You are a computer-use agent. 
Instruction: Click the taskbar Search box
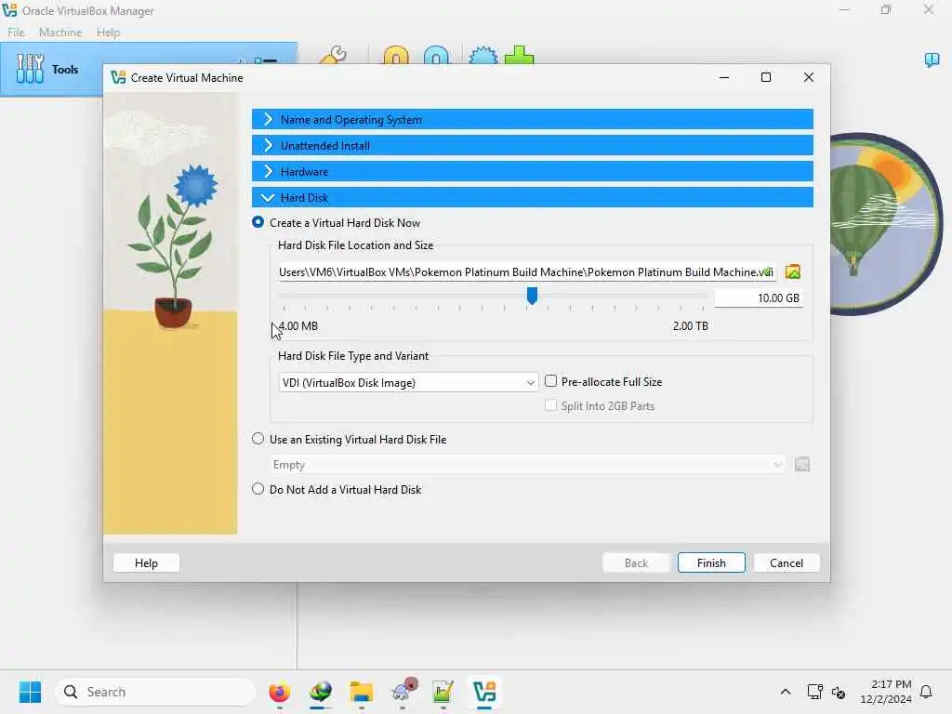155,692
